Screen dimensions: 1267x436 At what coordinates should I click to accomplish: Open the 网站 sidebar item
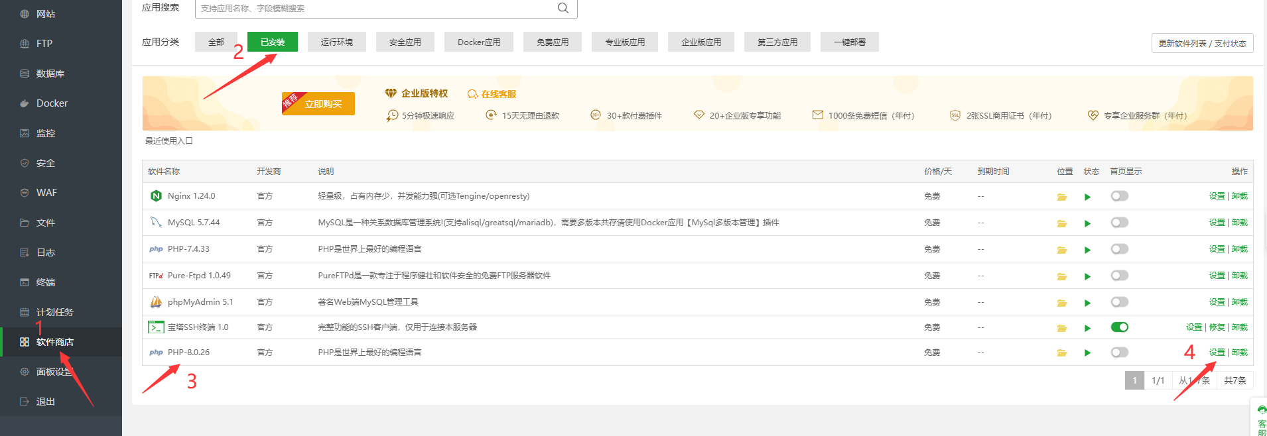click(x=61, y=14)
